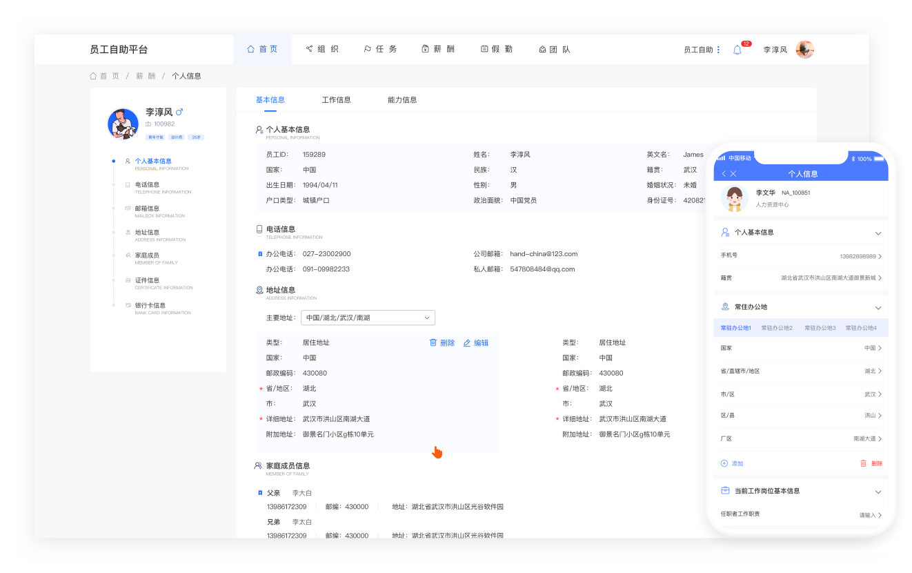912x573 pixels.
Task: Click the location pin icon beside 常住办公地
Action: pyautogui.click(x=725, y=307)
